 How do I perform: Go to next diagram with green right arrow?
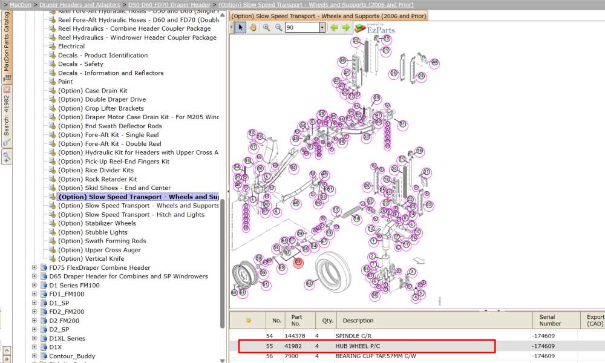[346, 27]
